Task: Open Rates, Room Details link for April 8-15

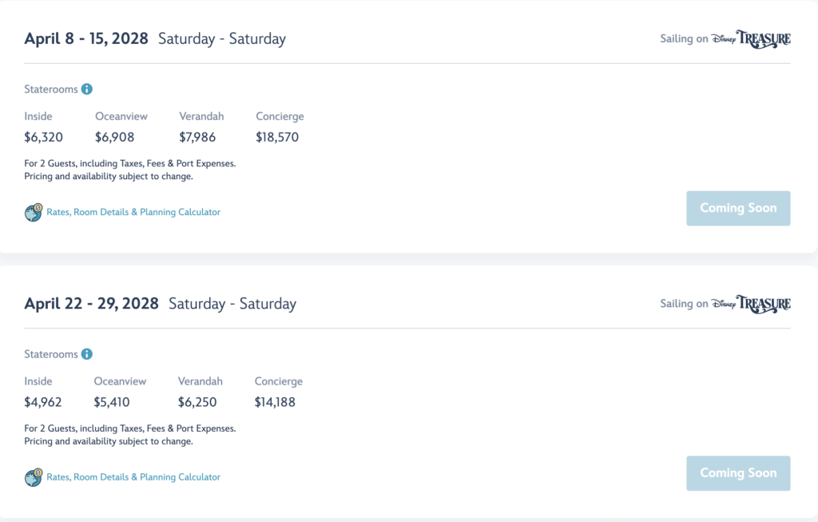Action: [x=133, y=212]
